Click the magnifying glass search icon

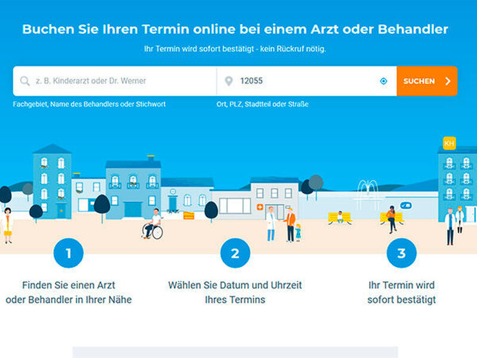[24, 81]
